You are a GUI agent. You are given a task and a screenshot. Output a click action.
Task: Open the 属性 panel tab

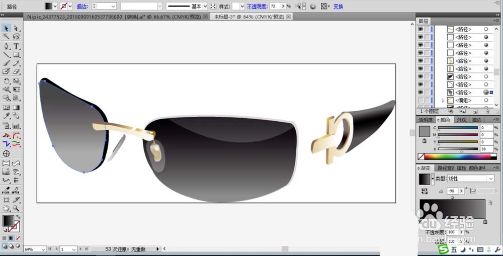click(x=461, y=168)
